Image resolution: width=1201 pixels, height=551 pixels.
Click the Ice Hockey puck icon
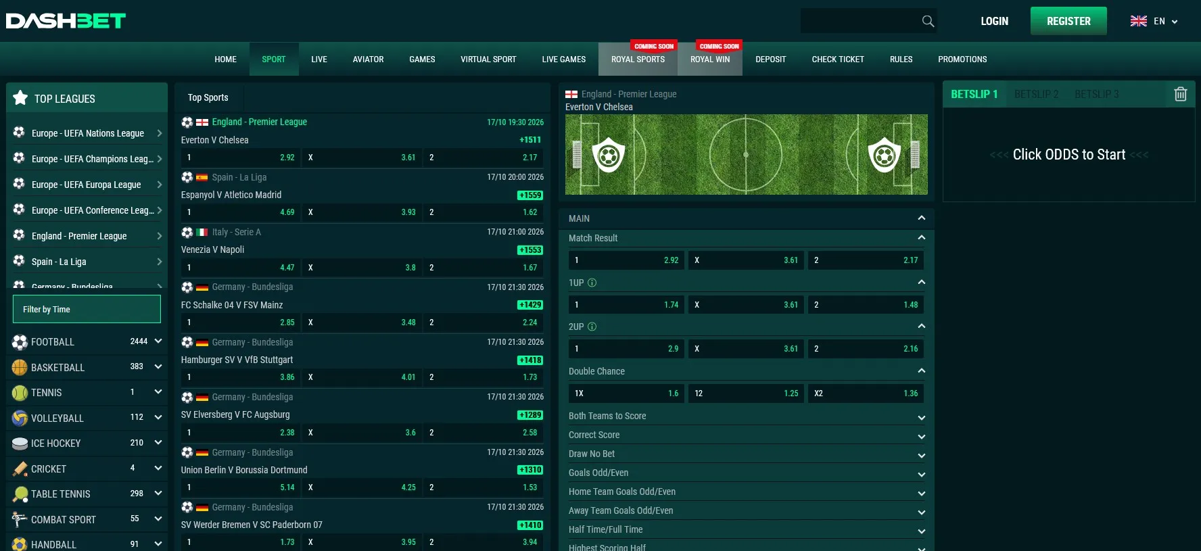(x=20, y=444)
